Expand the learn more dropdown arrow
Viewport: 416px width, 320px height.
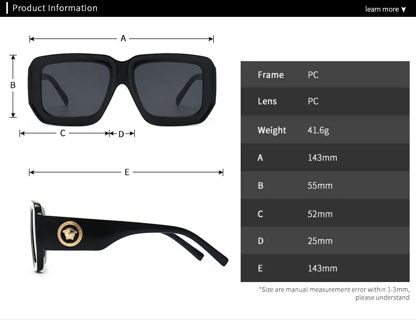[x=403, y=9]
